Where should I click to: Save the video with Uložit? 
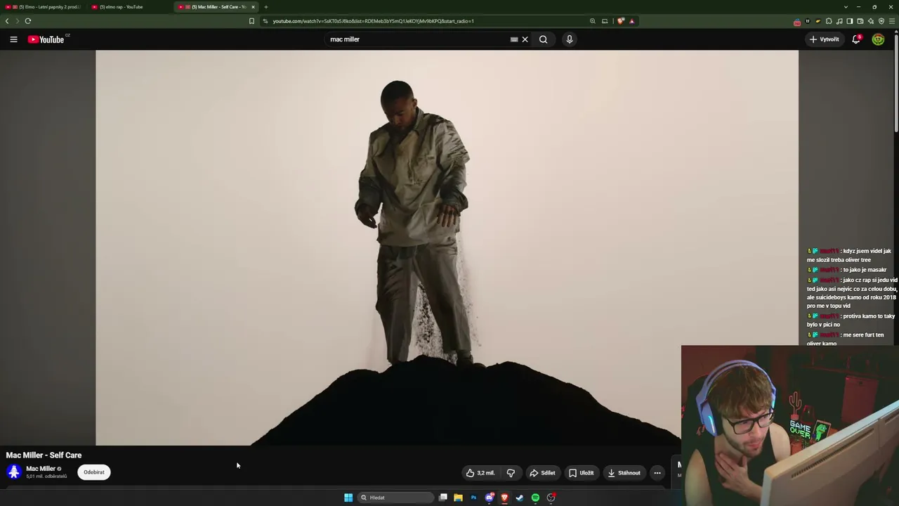point(581,473)
